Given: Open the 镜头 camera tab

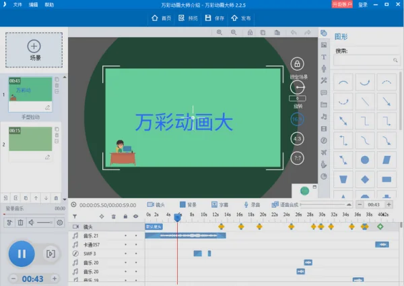Looking at the screenshot, I should [156, 204].
